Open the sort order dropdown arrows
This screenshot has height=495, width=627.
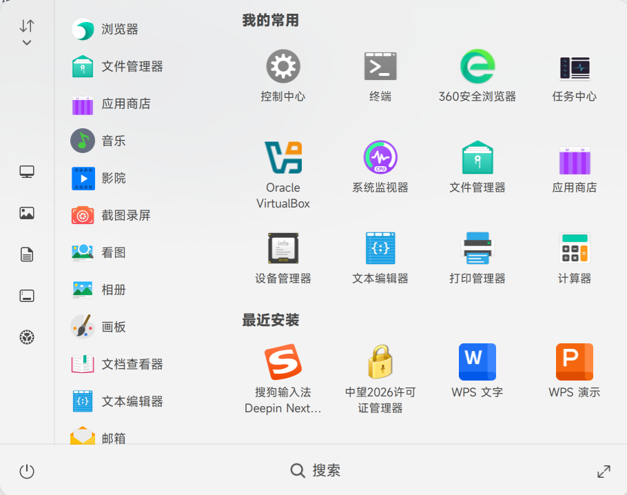(x=27, y=32)
